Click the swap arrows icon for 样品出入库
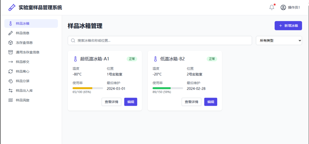This screenshot has height=144, width=309. 11,90
